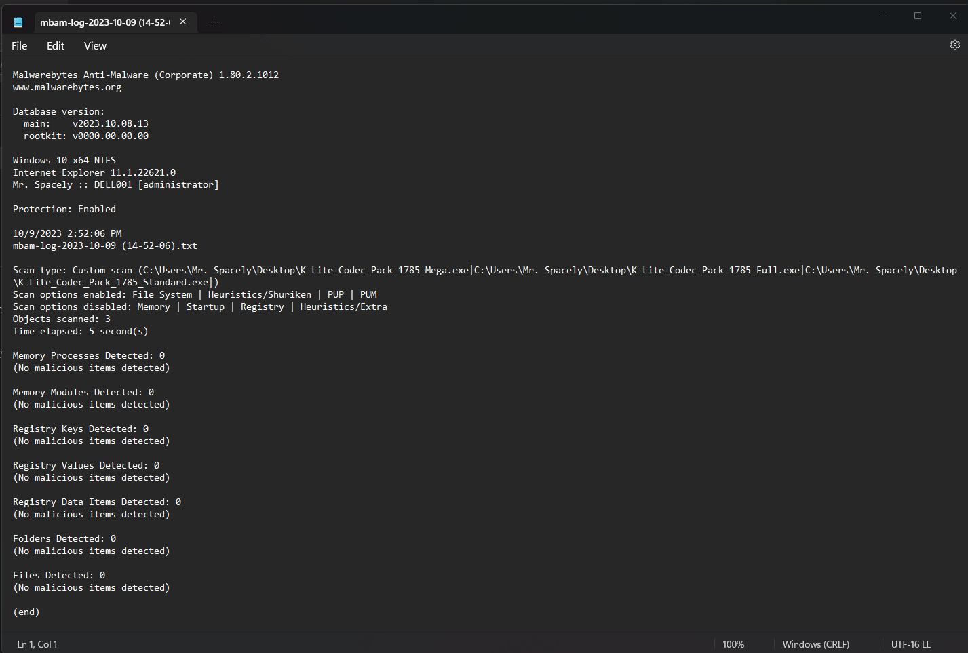Click rootkit version v0000.00.00.00
Screen dimensions: 968x653
pyautogui.click(x=111, y=136)
